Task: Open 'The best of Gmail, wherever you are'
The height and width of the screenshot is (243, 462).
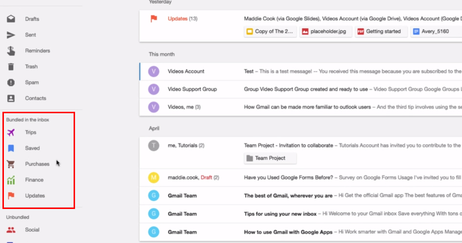Action: point(301,196)
